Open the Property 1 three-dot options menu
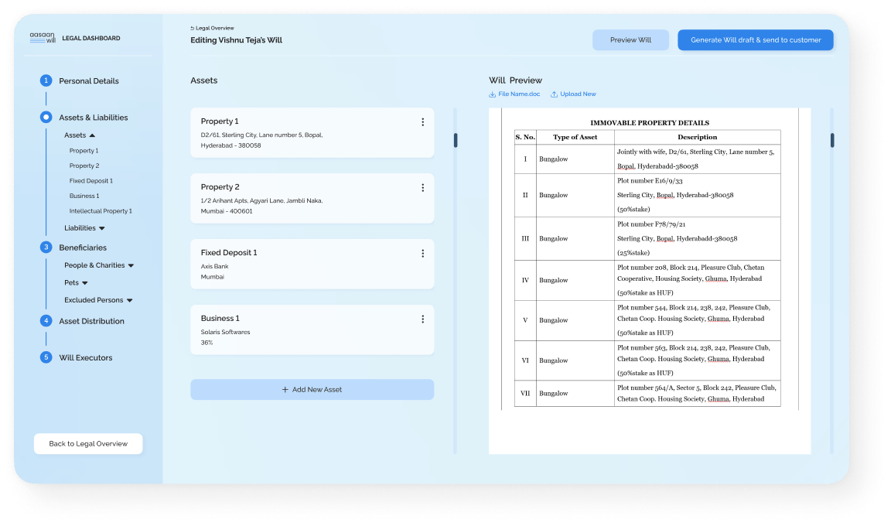The width and height of the screenshot is (891, 526). click(x=422, y=122)
